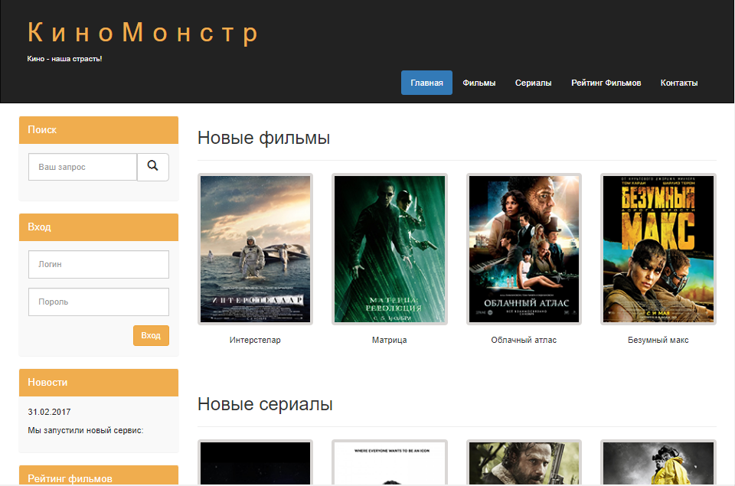Click the news date 31.02.2017

pyautogui.click(x=49, y=412)
